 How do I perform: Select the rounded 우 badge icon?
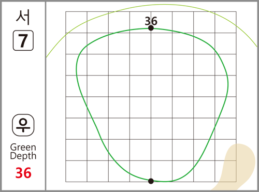(x=23, y=125)
